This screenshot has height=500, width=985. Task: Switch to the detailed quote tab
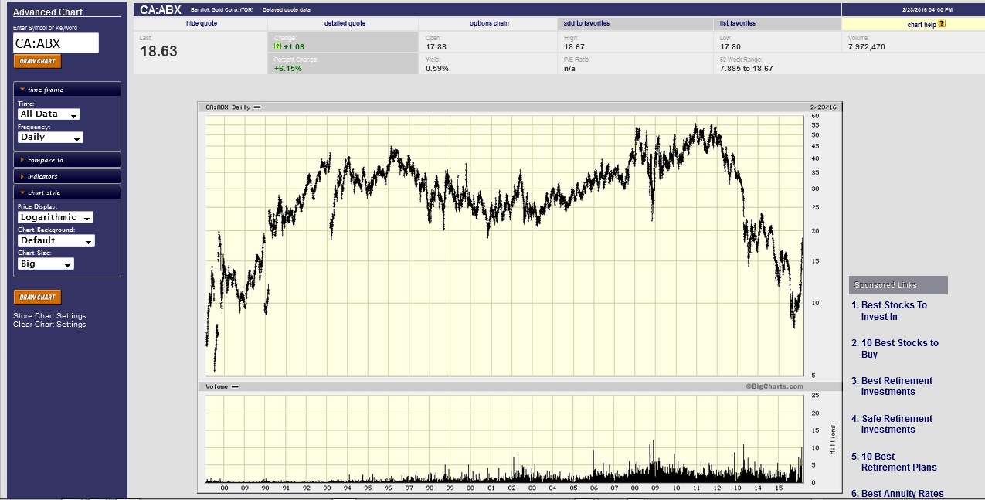tap(345, 23)
